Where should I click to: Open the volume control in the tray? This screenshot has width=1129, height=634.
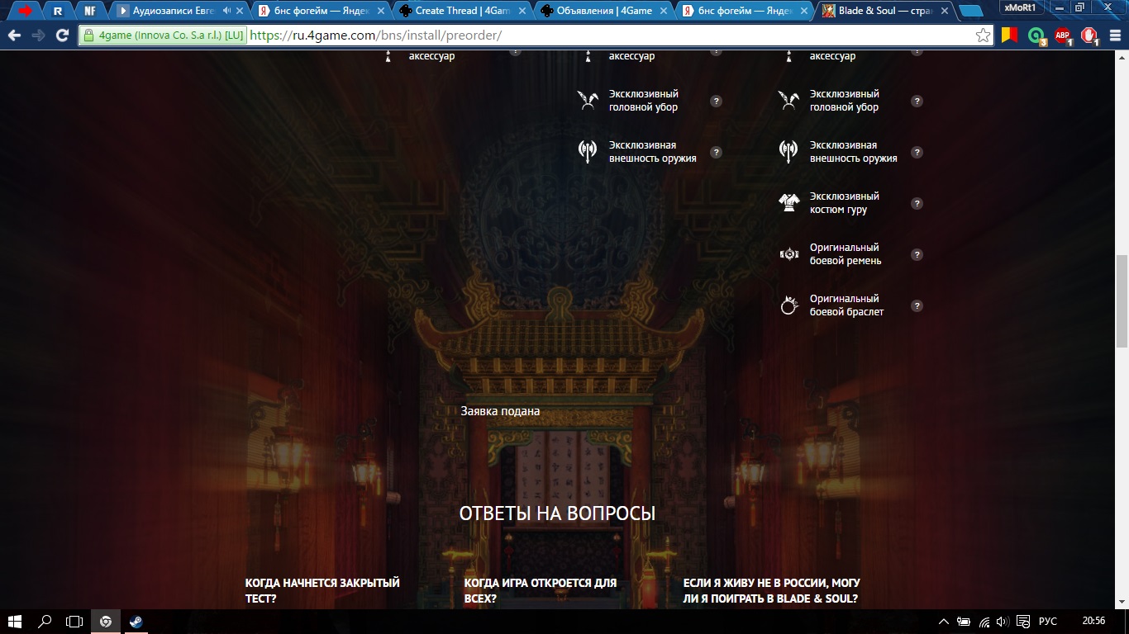click(1003, 622)
